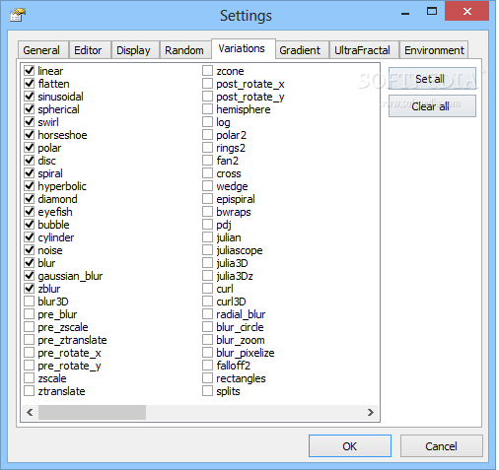Check the radial_blur checkbox
The height and width of the screenshot is (470, 499).
(207, 313)
